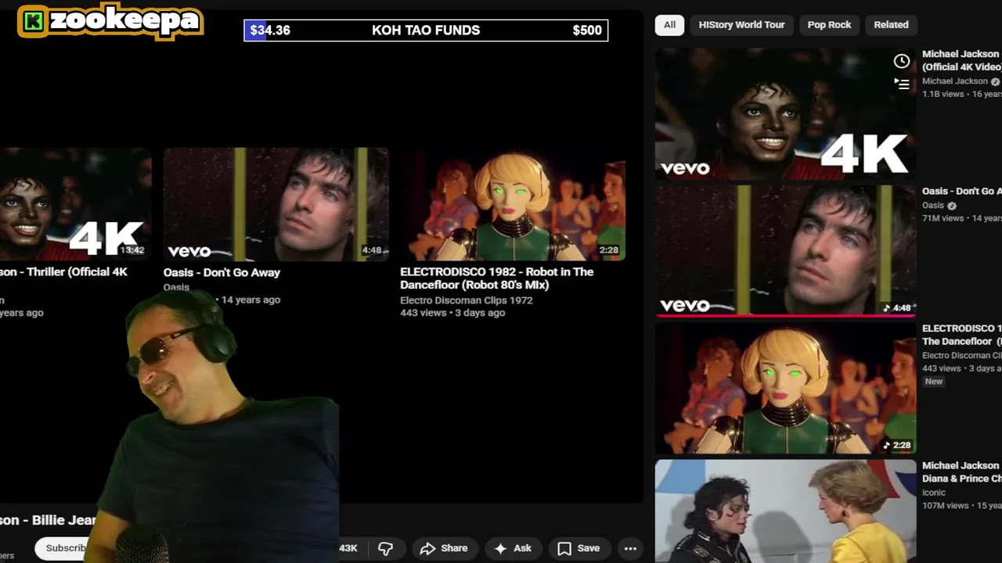
Task: Click the Ask button
Action: 513,548
